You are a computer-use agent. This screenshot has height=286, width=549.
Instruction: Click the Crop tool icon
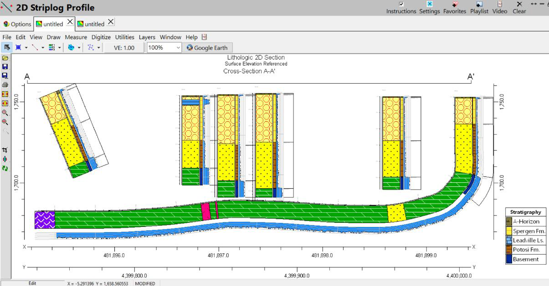5,150
